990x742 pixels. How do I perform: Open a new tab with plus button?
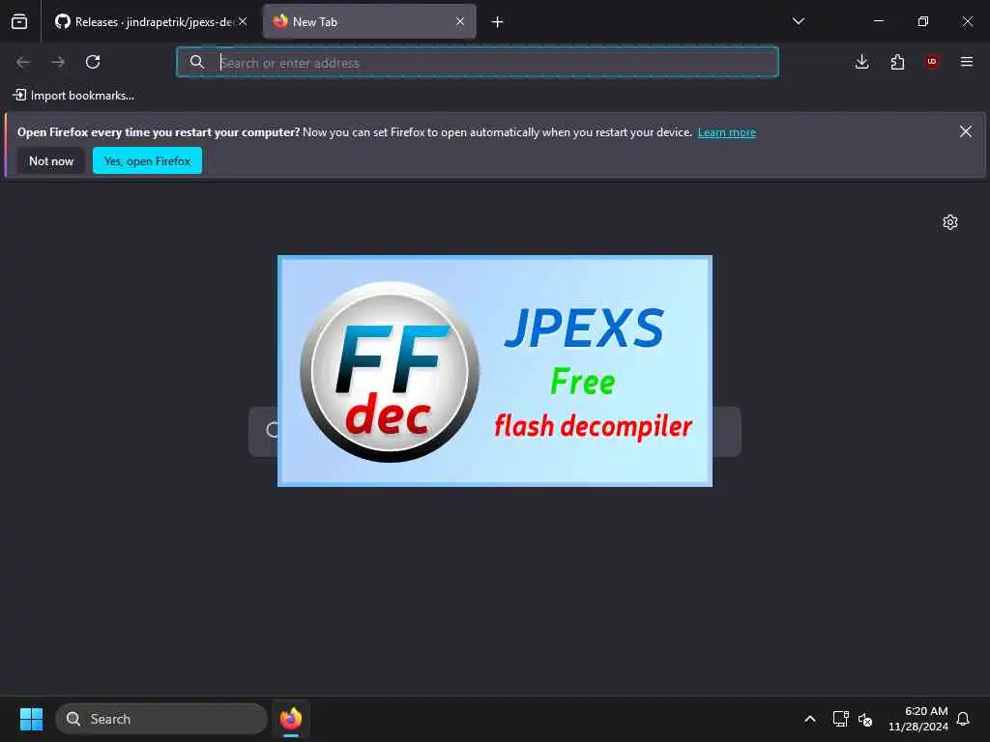click(x=498, y=22)
